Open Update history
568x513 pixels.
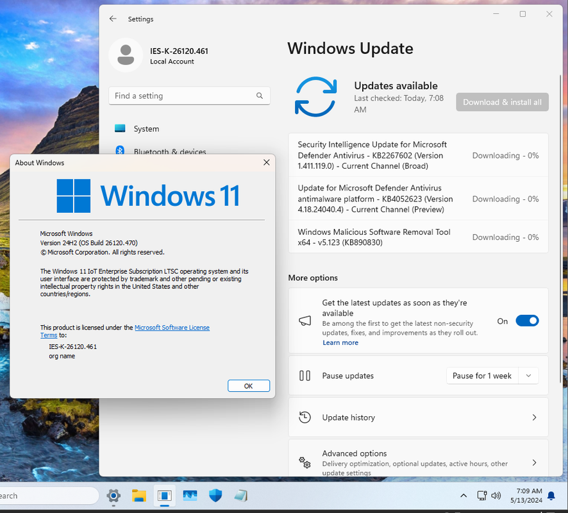(x=418, y=417)
